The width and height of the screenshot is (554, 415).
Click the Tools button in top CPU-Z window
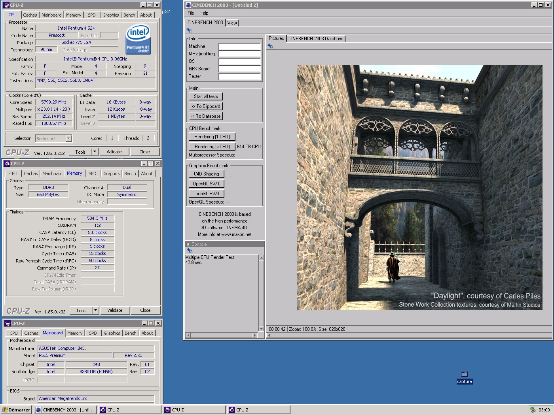point(80,152)
